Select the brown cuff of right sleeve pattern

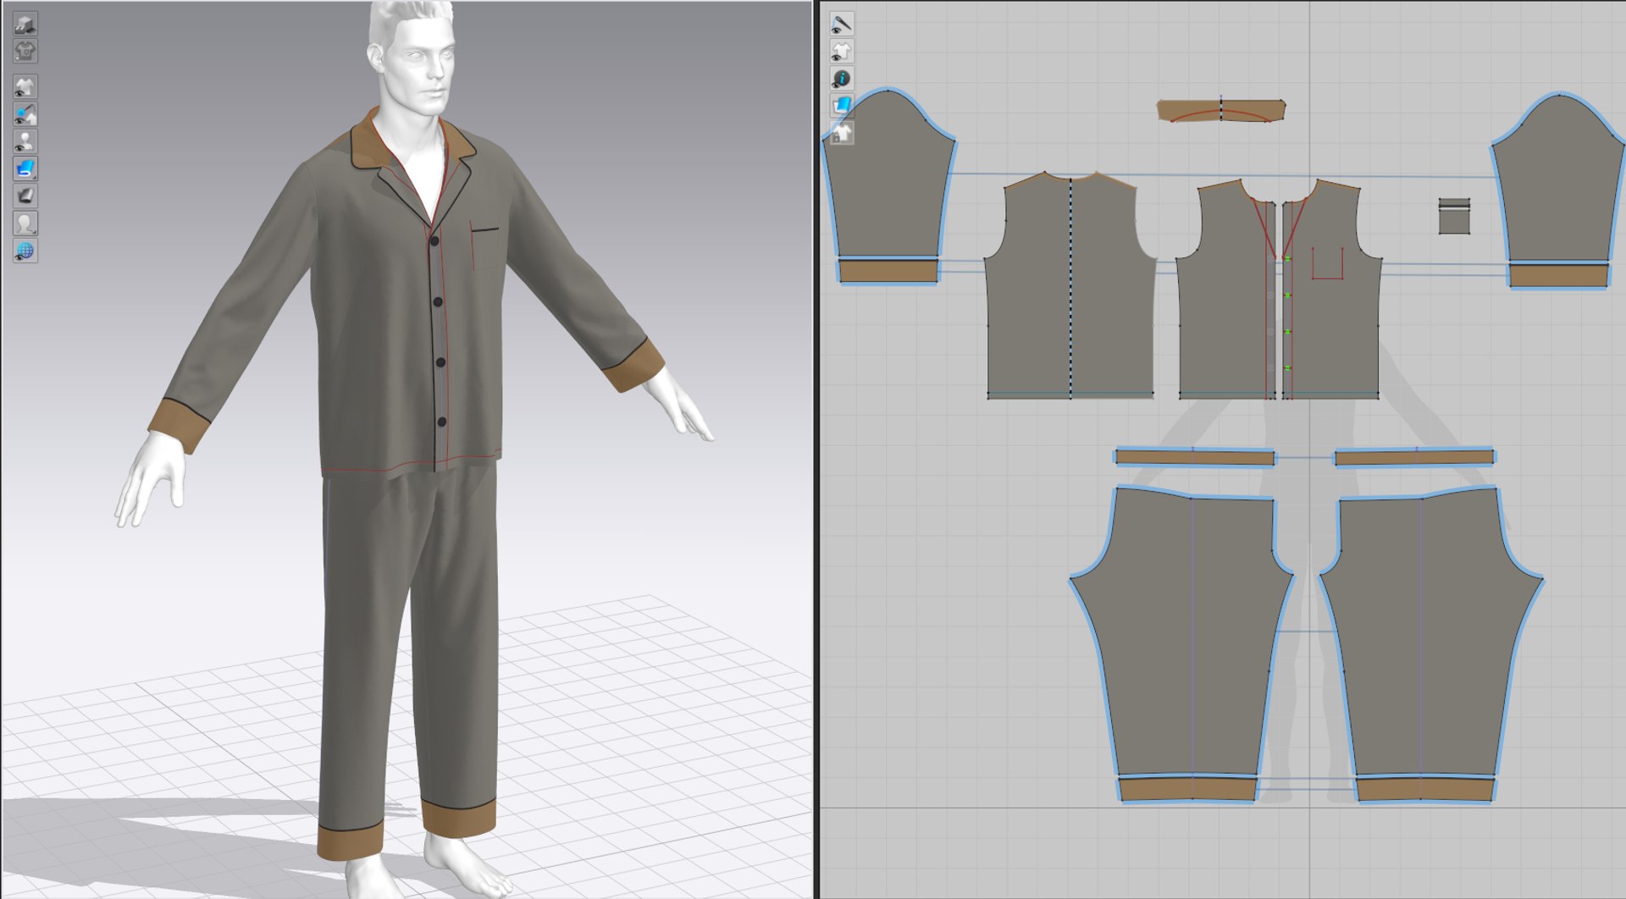[1558, 276]
